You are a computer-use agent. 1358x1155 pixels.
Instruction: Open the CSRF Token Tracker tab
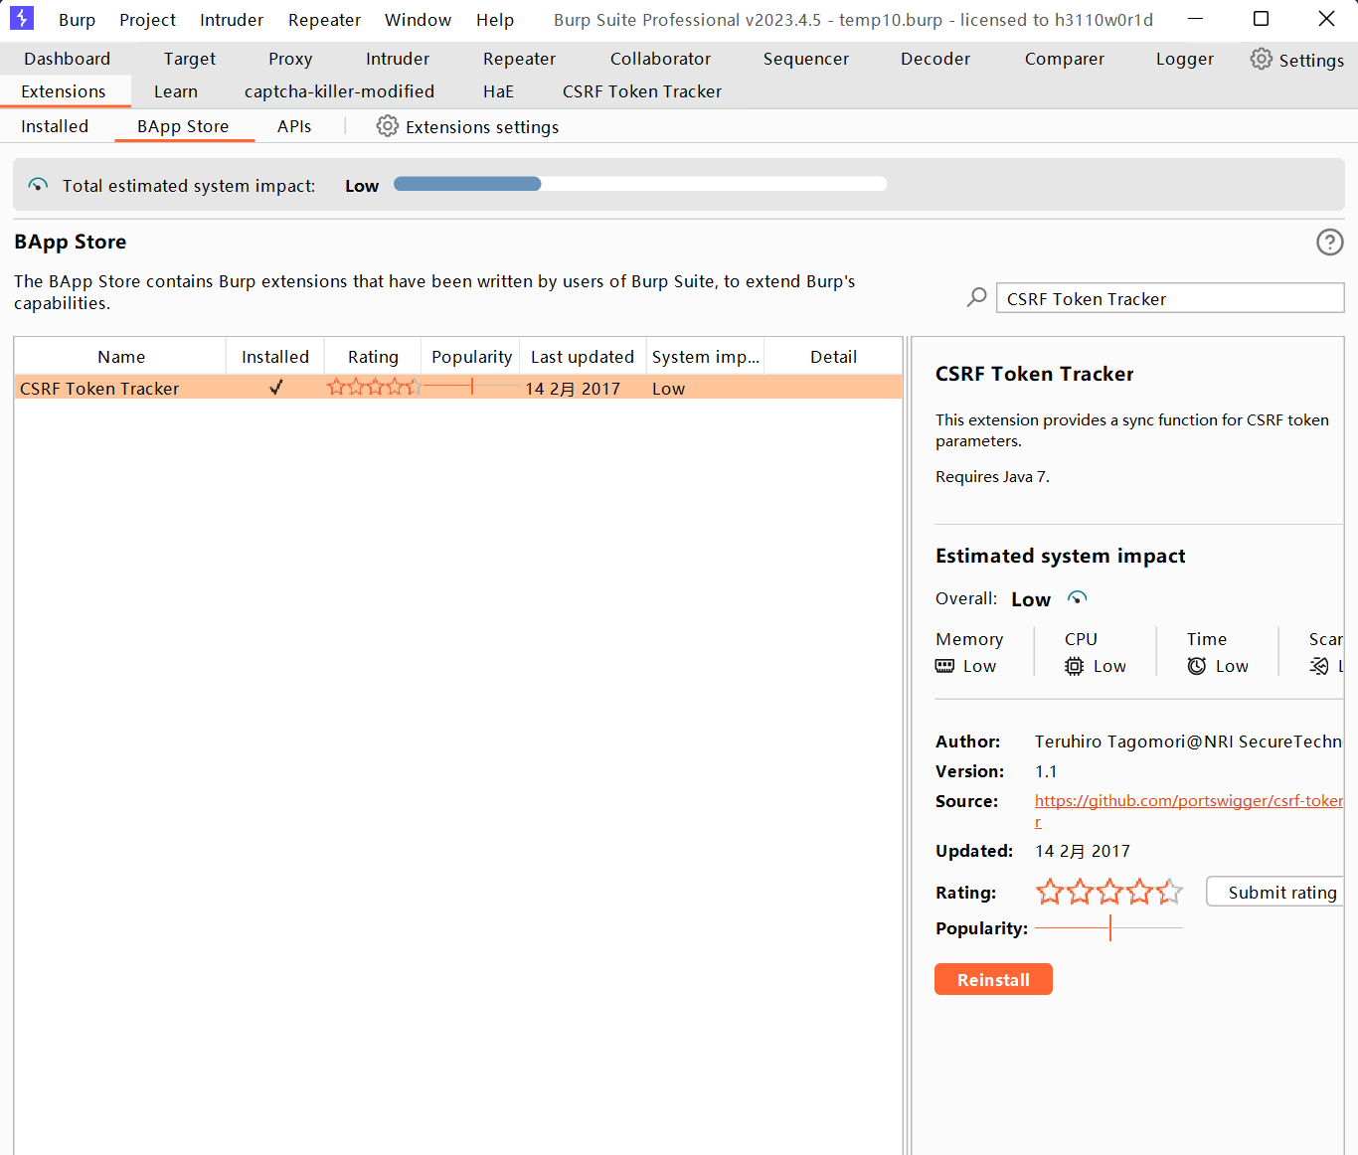tap(642, 91)
